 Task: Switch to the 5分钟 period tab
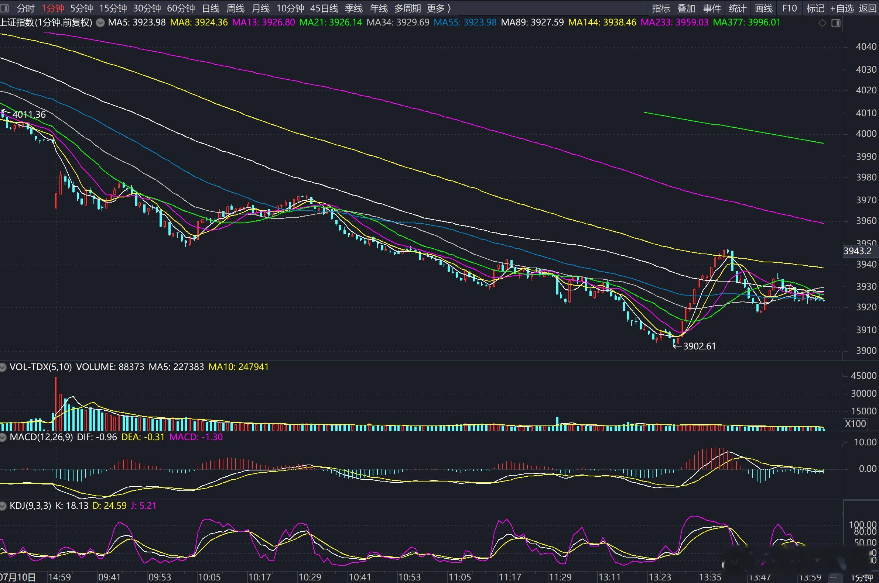[82, 8]
